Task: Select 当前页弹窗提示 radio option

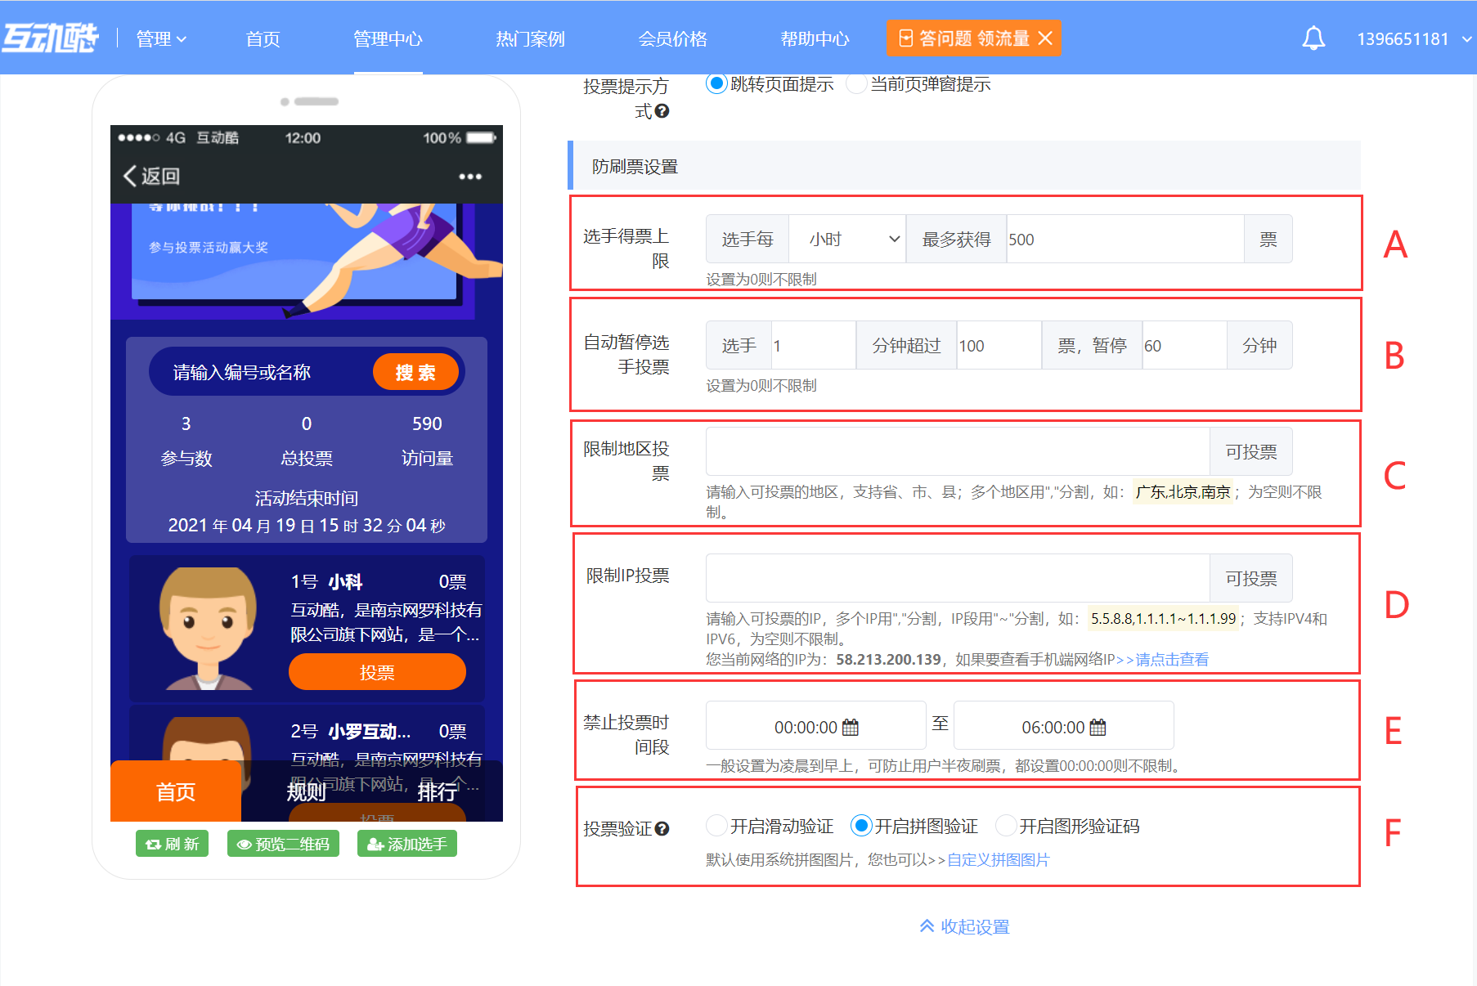Action: [x=856, y=83]
